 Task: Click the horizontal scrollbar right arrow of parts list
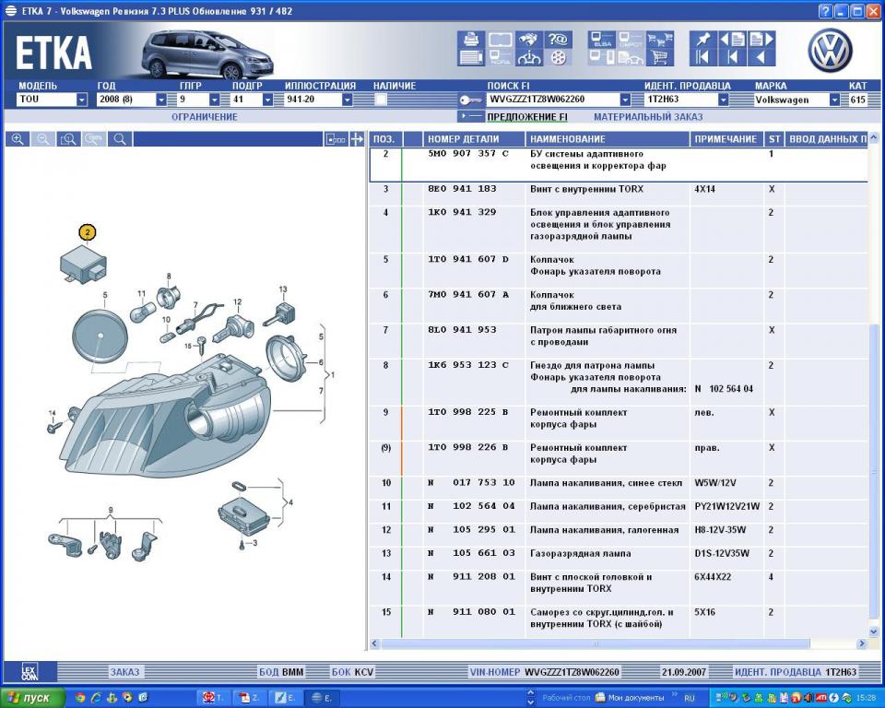click(861, 643)
